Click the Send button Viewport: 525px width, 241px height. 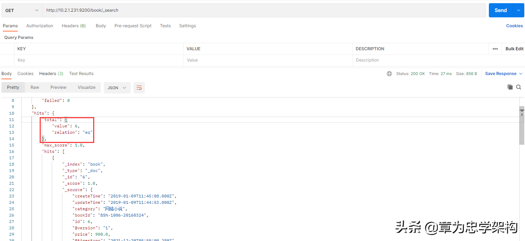coord(501,10)
